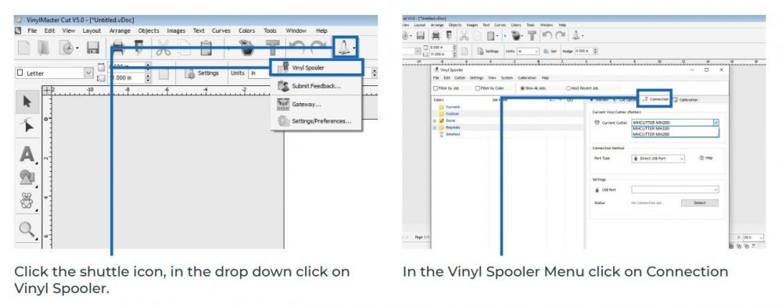Switch to the Connection tab
This screenshot has width=782, height=308.
[655, 99]
